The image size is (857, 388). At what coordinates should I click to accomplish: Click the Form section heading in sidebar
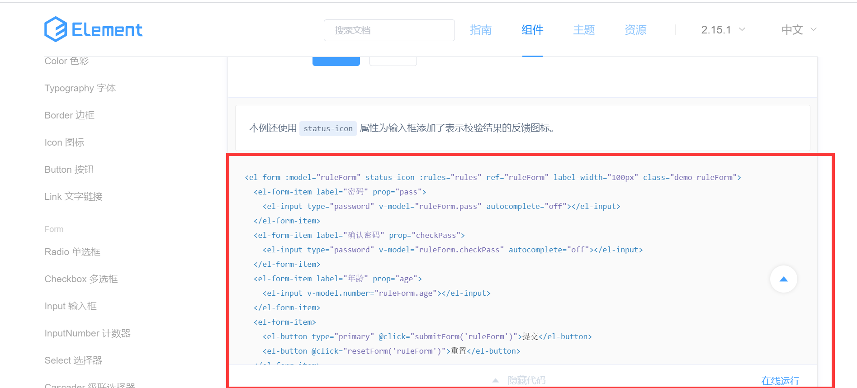tap(54, 229)
